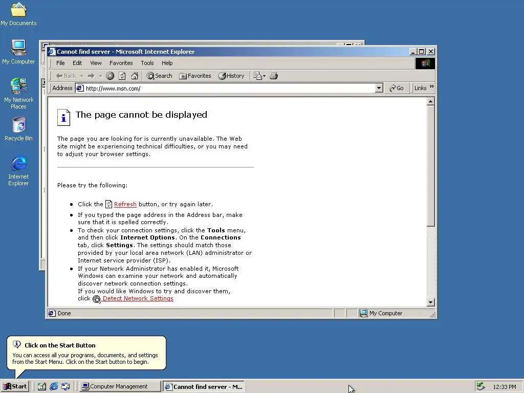Viewport: 524px width, 393px height.
Task: Open the Favorites menu in menu bar
Action: click(121, 63)
